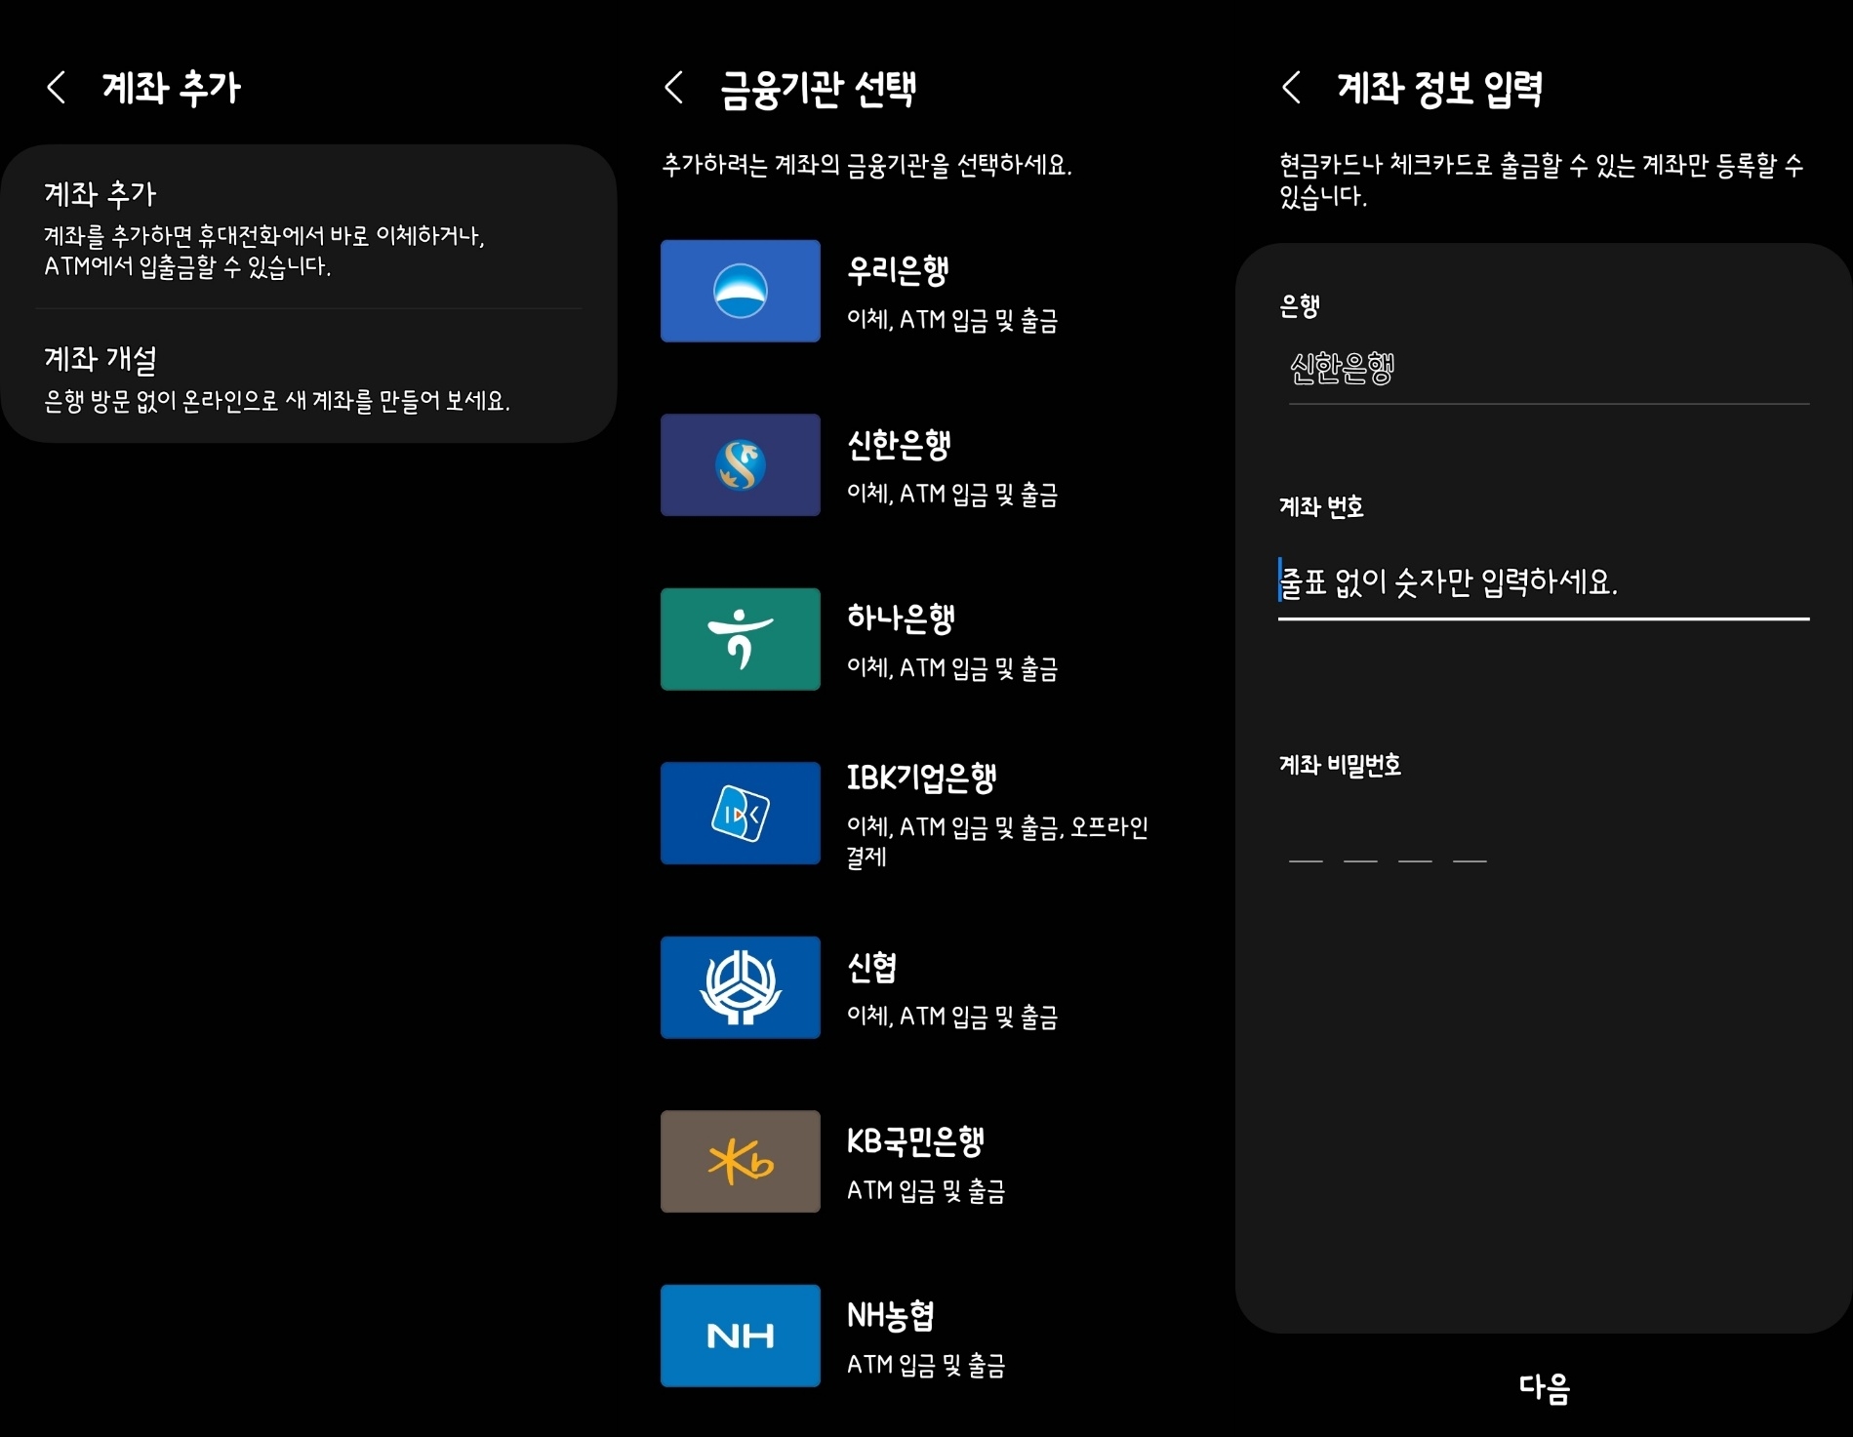Tap the 신협 logo icon
Image resolution: width=1853 pixels, height=1437 pixels.
click(x=741, y=987)
